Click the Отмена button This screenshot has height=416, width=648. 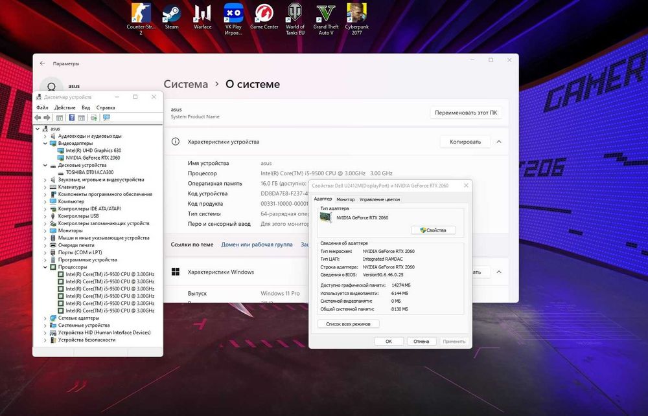point(421,342)
